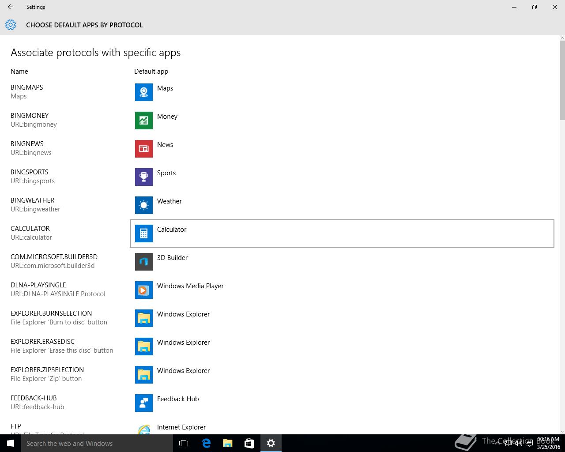
Task: Click the Settings taskbar button
Action: click(x=271, y=443)
